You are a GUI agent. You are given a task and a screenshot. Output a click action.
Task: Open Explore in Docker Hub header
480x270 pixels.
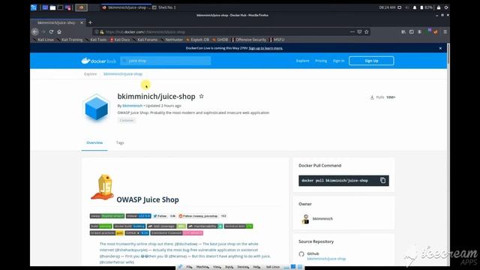point(302,61)
